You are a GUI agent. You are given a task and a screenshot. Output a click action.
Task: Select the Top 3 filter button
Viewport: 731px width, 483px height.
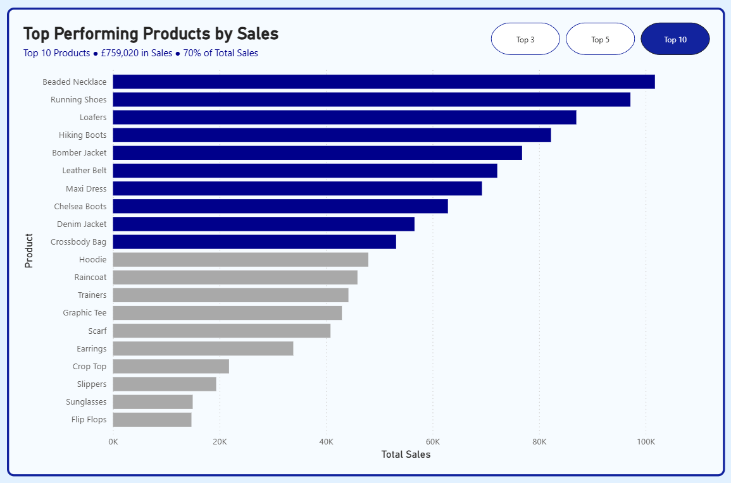525,39
